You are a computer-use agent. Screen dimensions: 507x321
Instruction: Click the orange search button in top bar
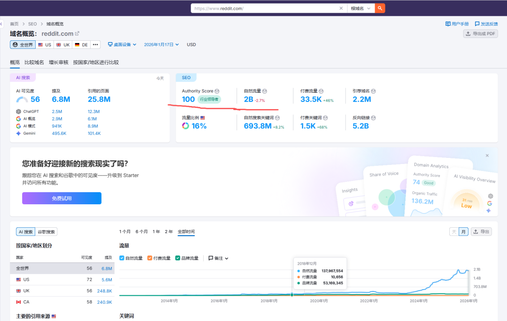[x=380, y=8]
